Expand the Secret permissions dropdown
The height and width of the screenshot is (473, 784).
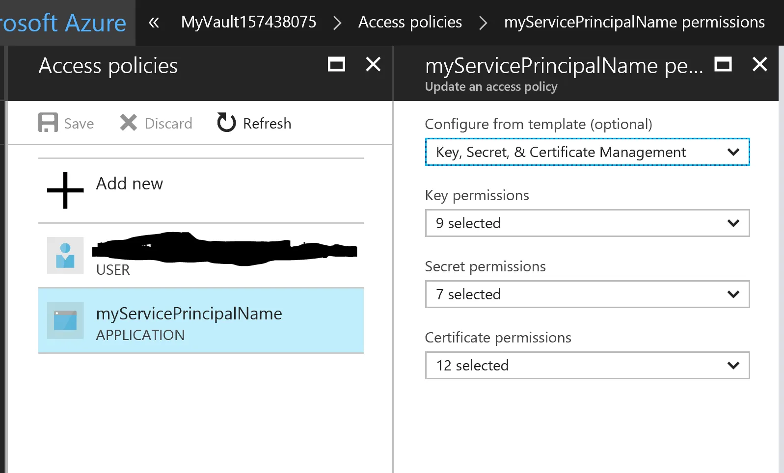587,294
